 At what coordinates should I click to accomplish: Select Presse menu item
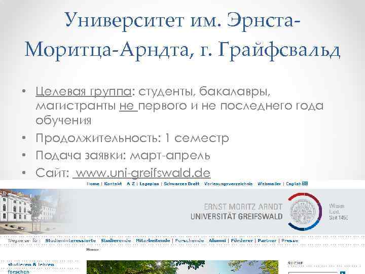(x=290, y=241)
